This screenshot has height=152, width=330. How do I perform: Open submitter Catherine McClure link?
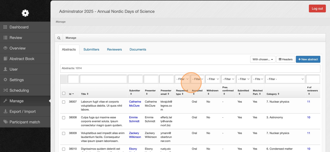(x=135, y=103)
